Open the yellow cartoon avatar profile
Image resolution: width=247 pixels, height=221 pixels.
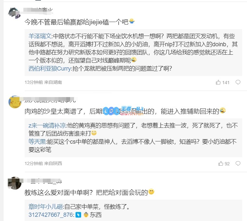(15, 102)
